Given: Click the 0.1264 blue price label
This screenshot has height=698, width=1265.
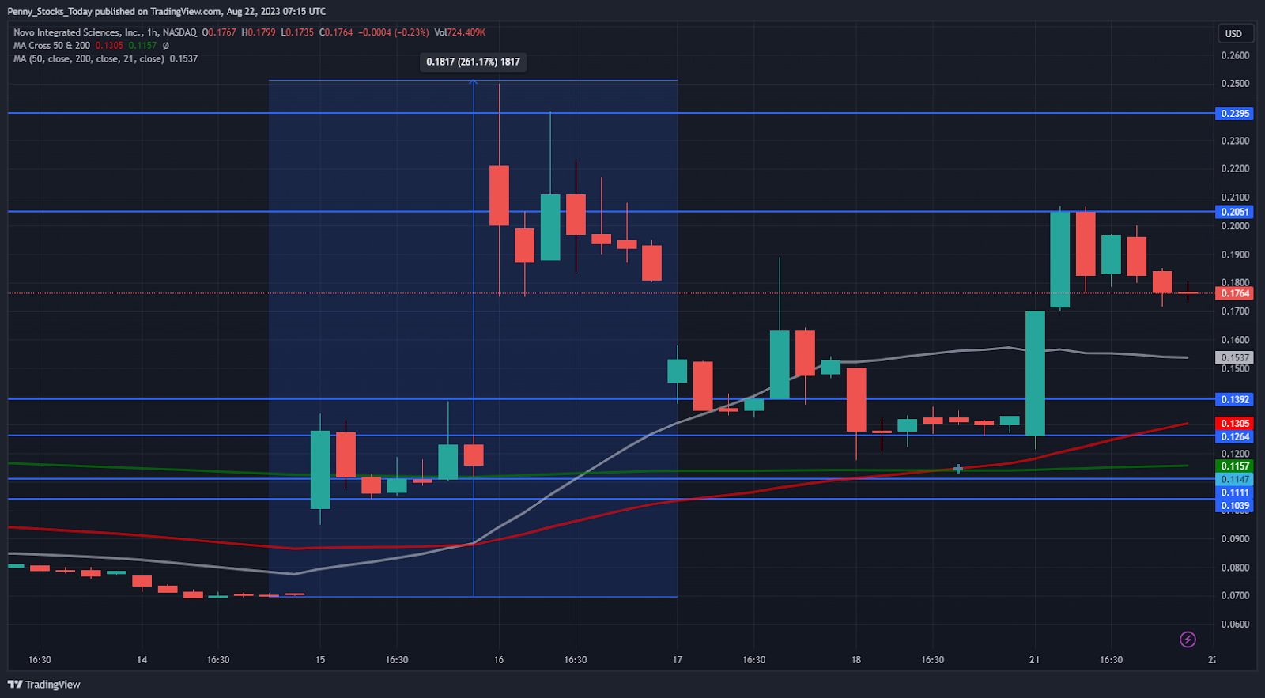Looking at the screenshot, I should 1234,436.
